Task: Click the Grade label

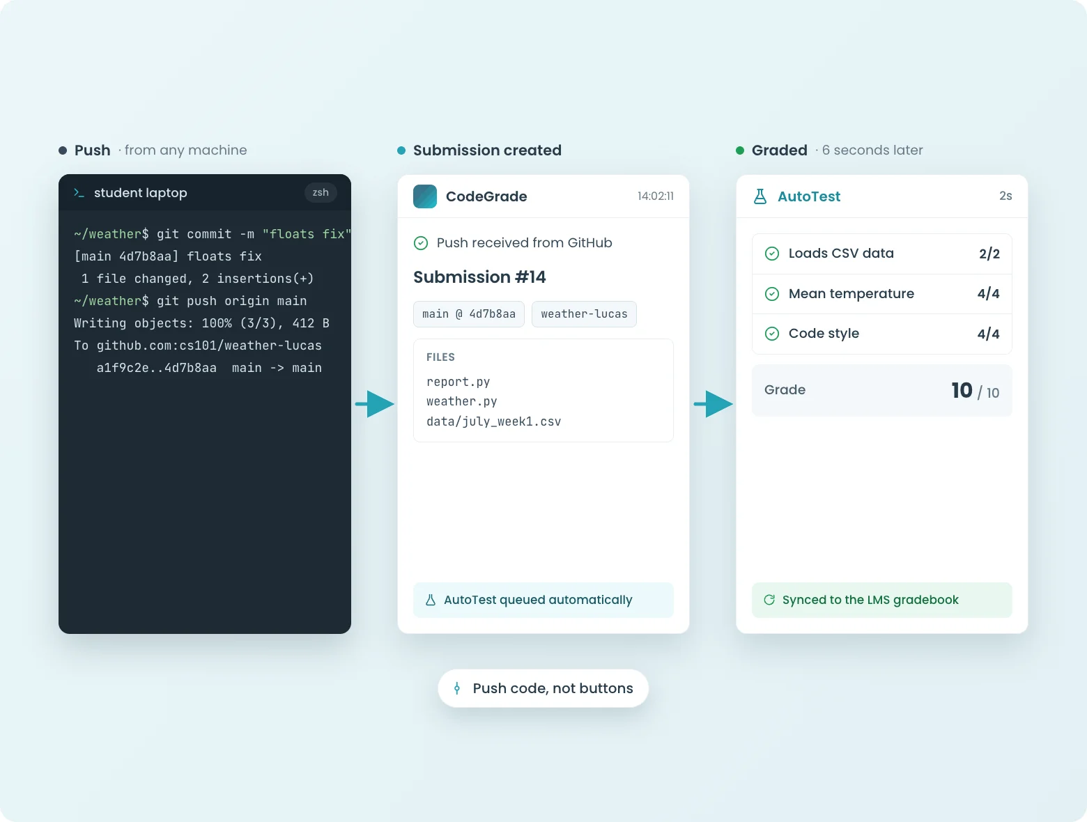Action: (785, 390)
